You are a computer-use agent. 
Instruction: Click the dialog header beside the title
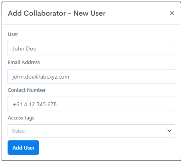pyautogui.click(x=137, y=13)
